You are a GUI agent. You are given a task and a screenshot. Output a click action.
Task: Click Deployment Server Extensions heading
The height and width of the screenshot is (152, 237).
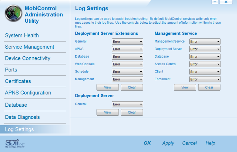[x=106, y=33]
